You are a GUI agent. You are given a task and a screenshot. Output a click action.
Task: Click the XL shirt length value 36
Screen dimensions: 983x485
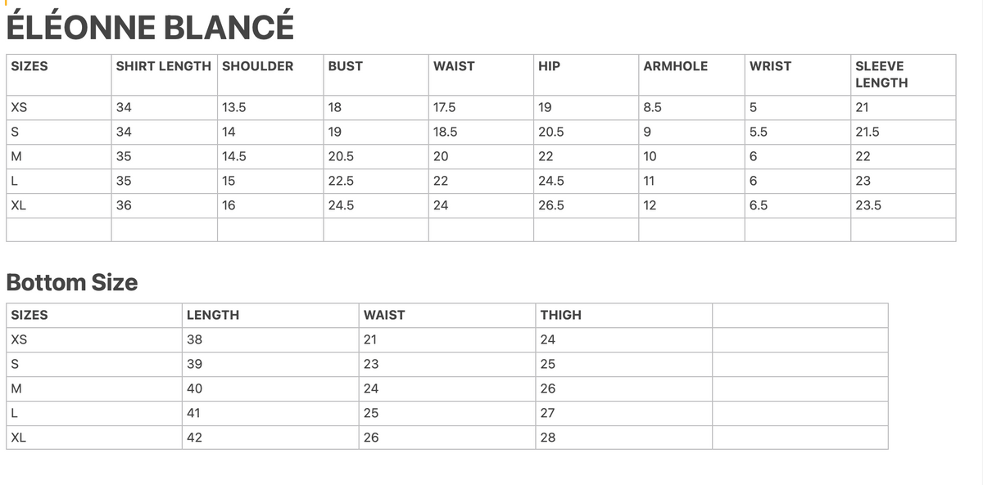[x=124, y=205]
